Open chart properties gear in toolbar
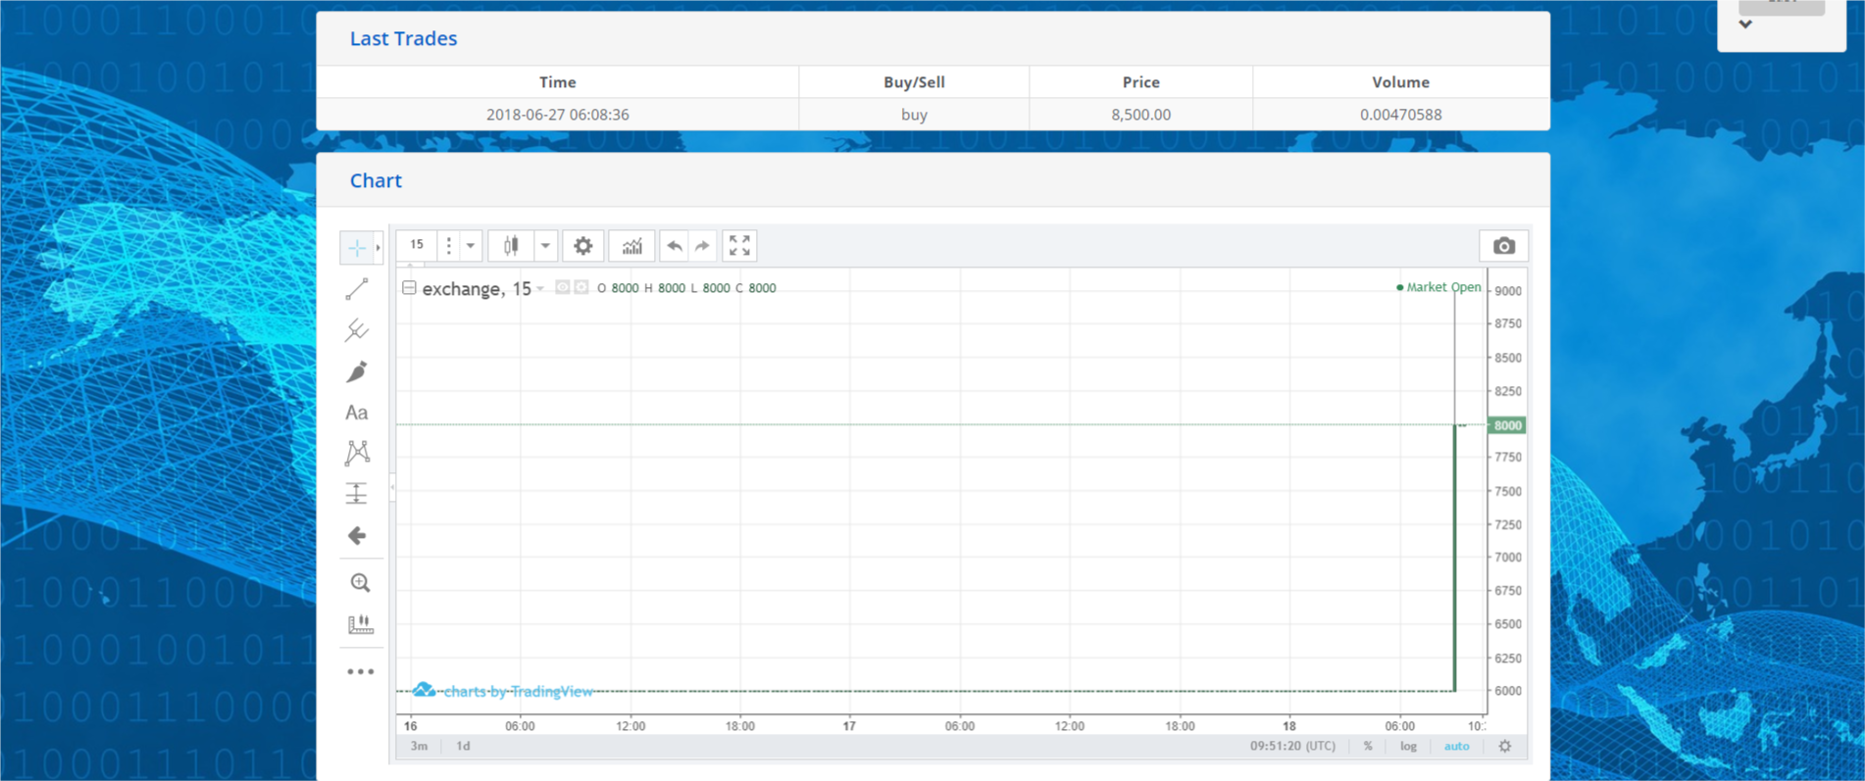 tap(583, 245)
